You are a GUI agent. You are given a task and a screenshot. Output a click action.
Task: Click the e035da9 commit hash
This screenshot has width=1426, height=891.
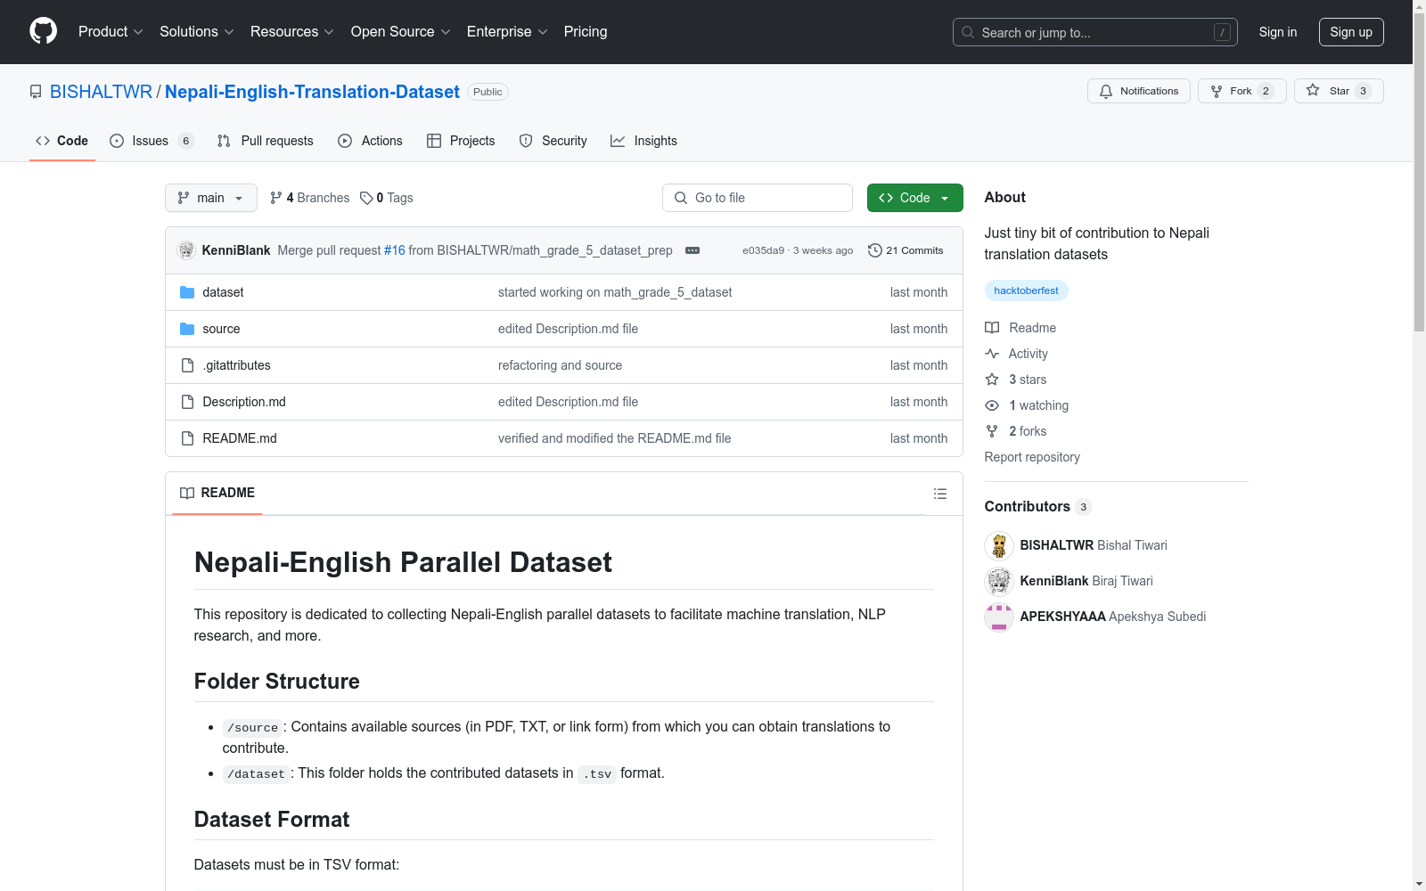click(x=763, y=250)
